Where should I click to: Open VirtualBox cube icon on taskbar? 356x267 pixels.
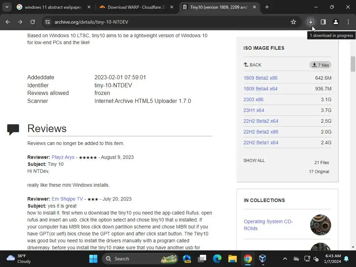click(x=263, y=259)
